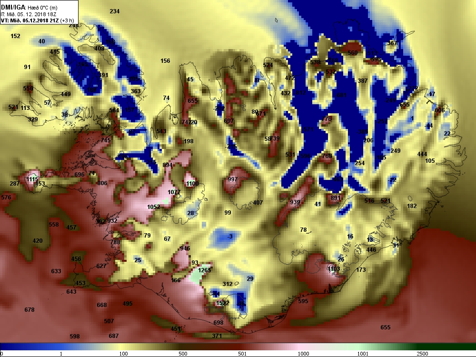Screen dimensions: 476x357
Task: Click map value 329
Action: [x=33, y=119]
